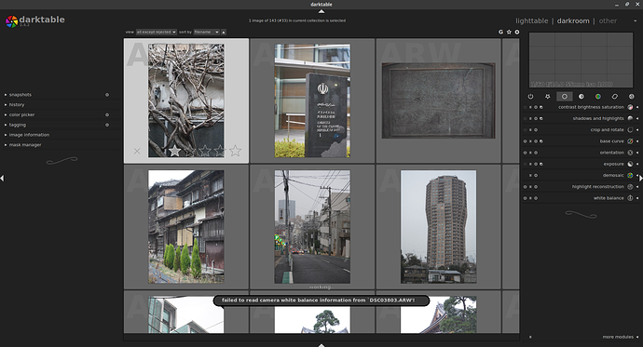
Task: Select the old wooden houses thumbnail
Action: pyautogui.click(x=186, y=227)
